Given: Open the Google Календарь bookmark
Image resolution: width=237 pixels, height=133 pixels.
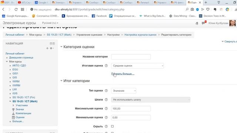Looking at the screenshot, I should click(15, 16).
